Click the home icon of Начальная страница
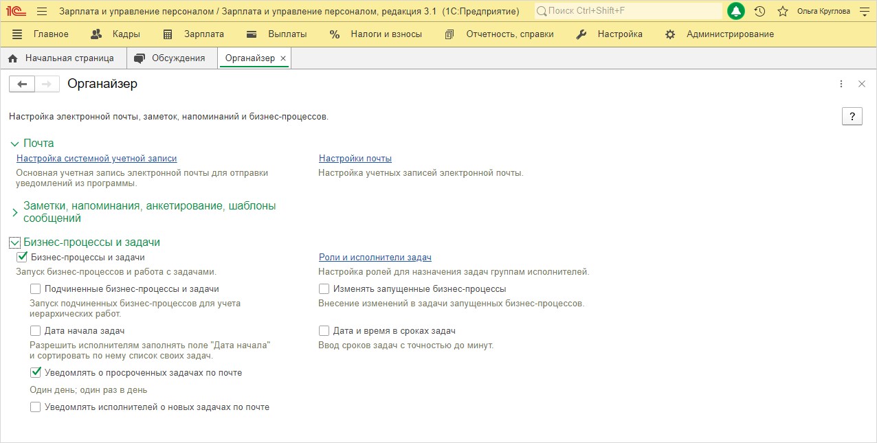 (x=12, y=58)
